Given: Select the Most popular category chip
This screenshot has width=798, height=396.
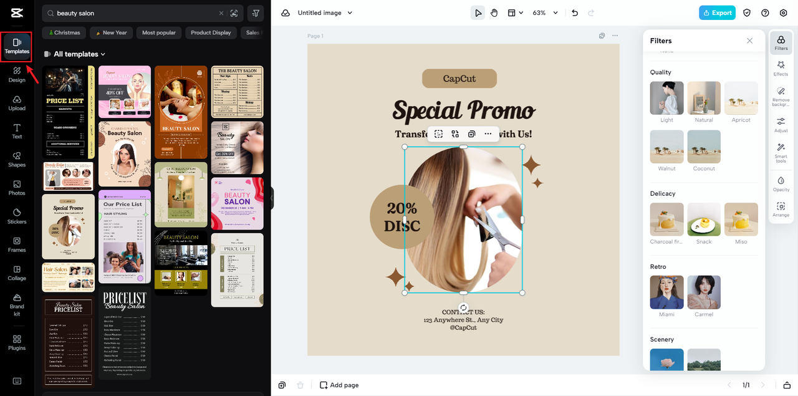Looking at the screenshot, I should (x=159, y=32).
